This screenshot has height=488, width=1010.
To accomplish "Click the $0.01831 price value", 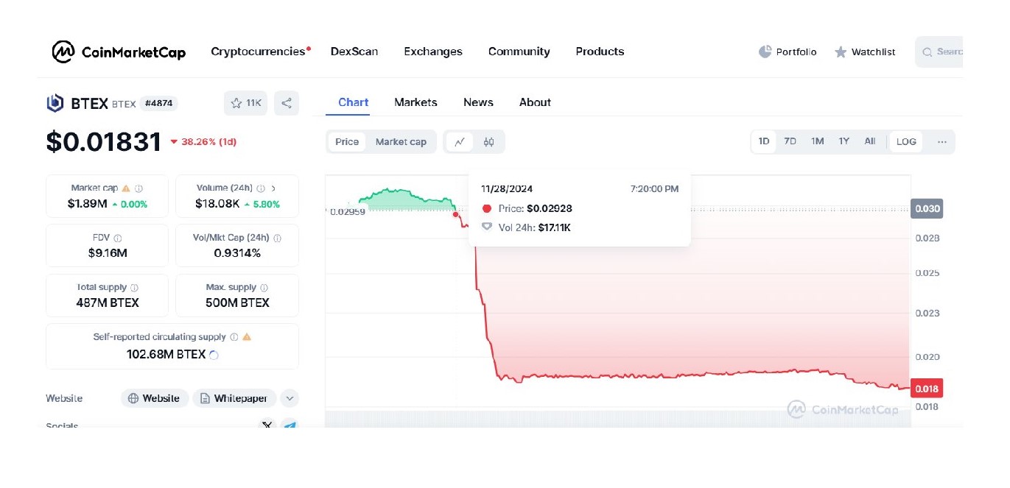I will (x=104, y=142).
